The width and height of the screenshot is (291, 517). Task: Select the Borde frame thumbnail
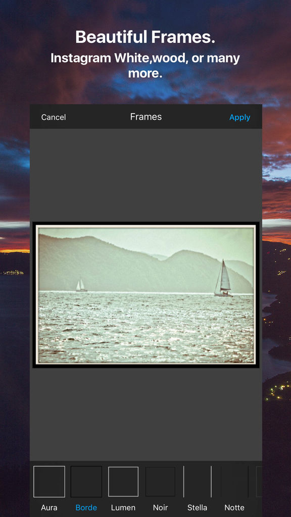[x=86, y=481]
